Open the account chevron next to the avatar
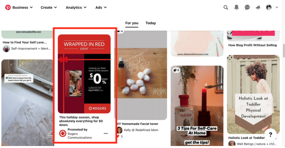Viewport: 285px width, 148px height. tap(277, 7)
